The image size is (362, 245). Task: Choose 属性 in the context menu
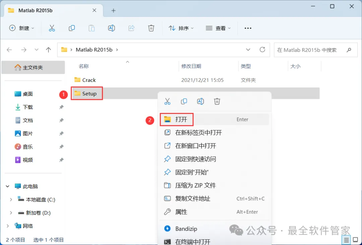point(214,212)
